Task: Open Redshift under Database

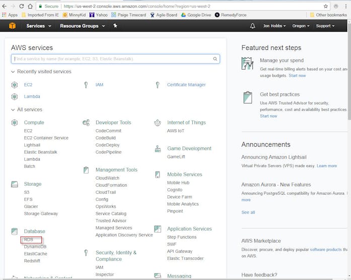Action: [x=32, y=261]
